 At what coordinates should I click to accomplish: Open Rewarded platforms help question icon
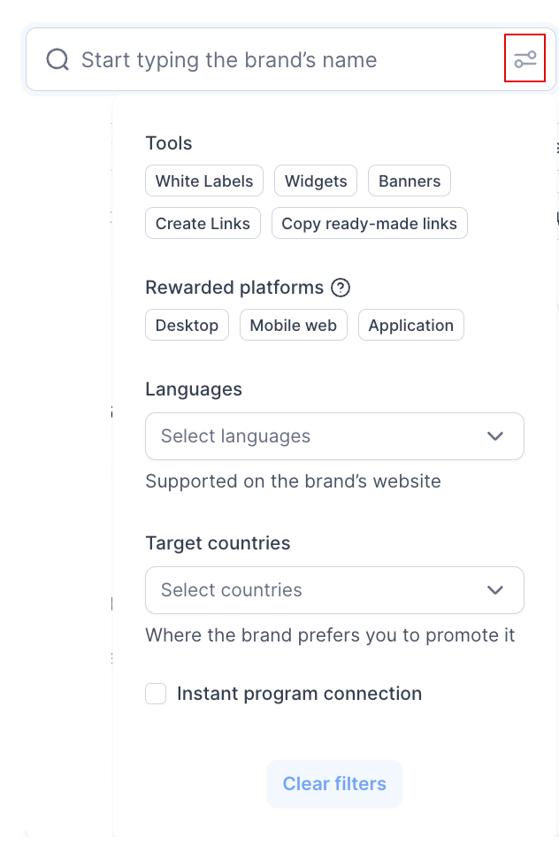pyautogui.click(x=341, y=288)
